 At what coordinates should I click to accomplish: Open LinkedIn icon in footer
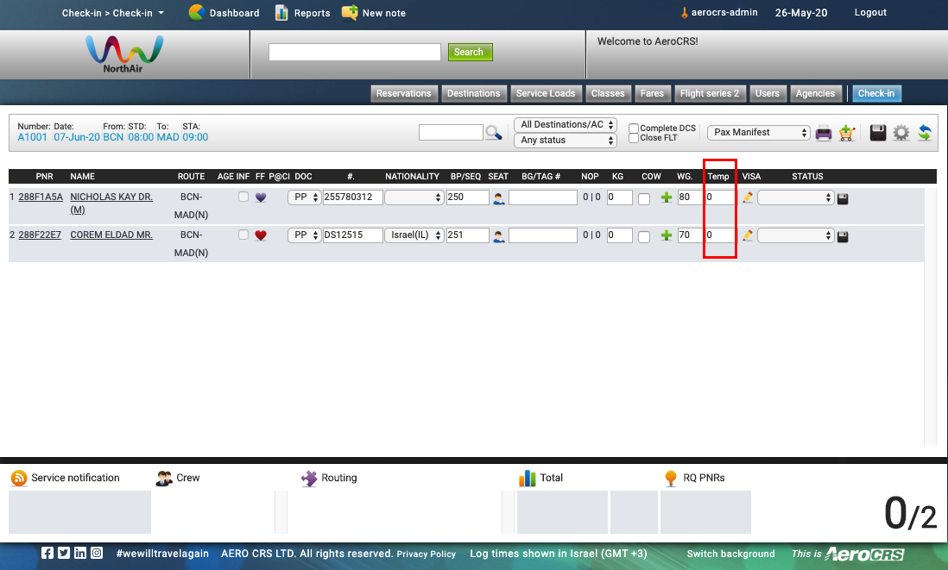pyautogui.click(x=79, y=553)
